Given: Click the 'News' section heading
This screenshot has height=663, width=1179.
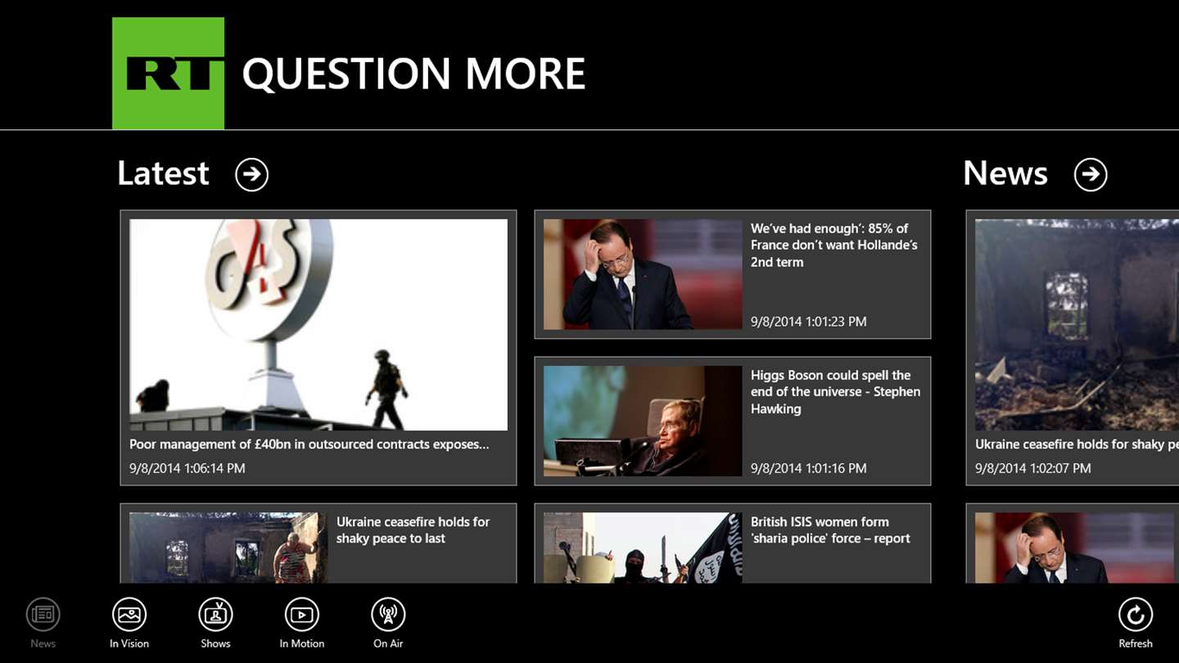Looking at the screenshot, I should [x=1005, y=174].
